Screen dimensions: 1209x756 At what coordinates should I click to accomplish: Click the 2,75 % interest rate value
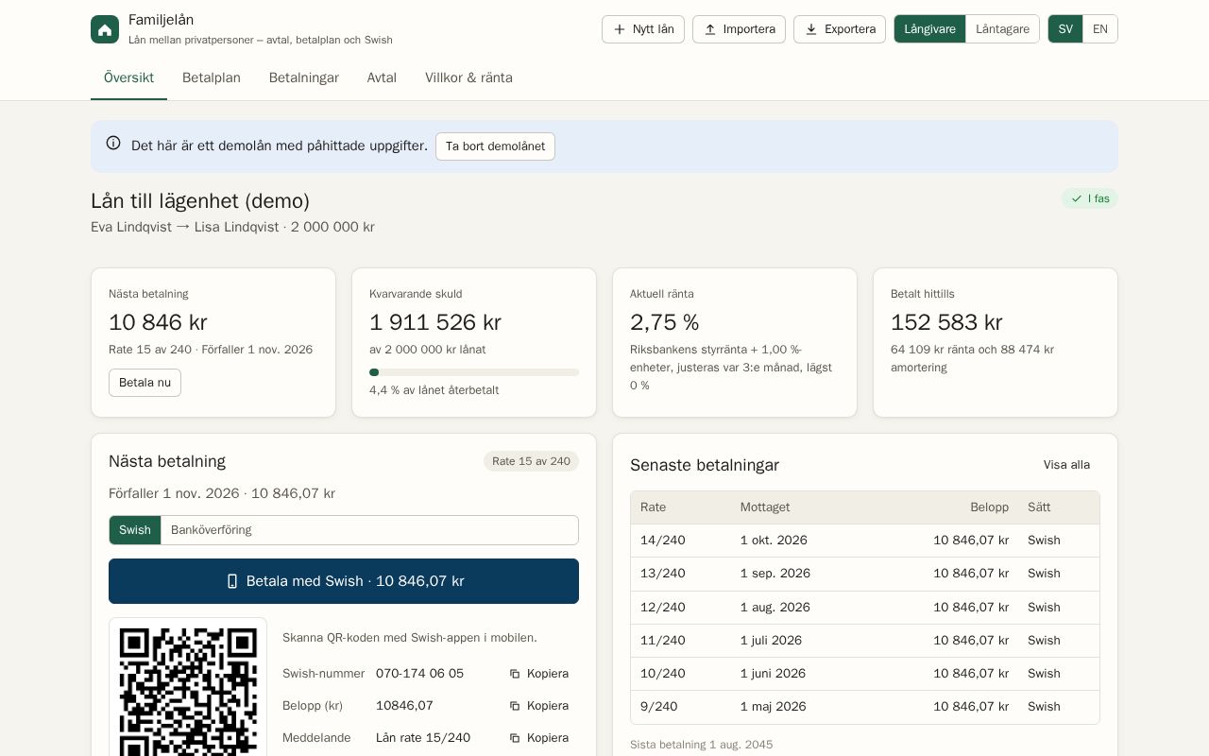click(x=665, y=322)
